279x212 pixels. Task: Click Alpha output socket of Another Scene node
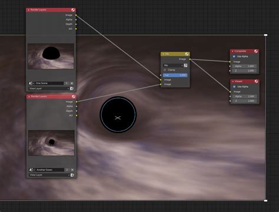tap(77, 106)
